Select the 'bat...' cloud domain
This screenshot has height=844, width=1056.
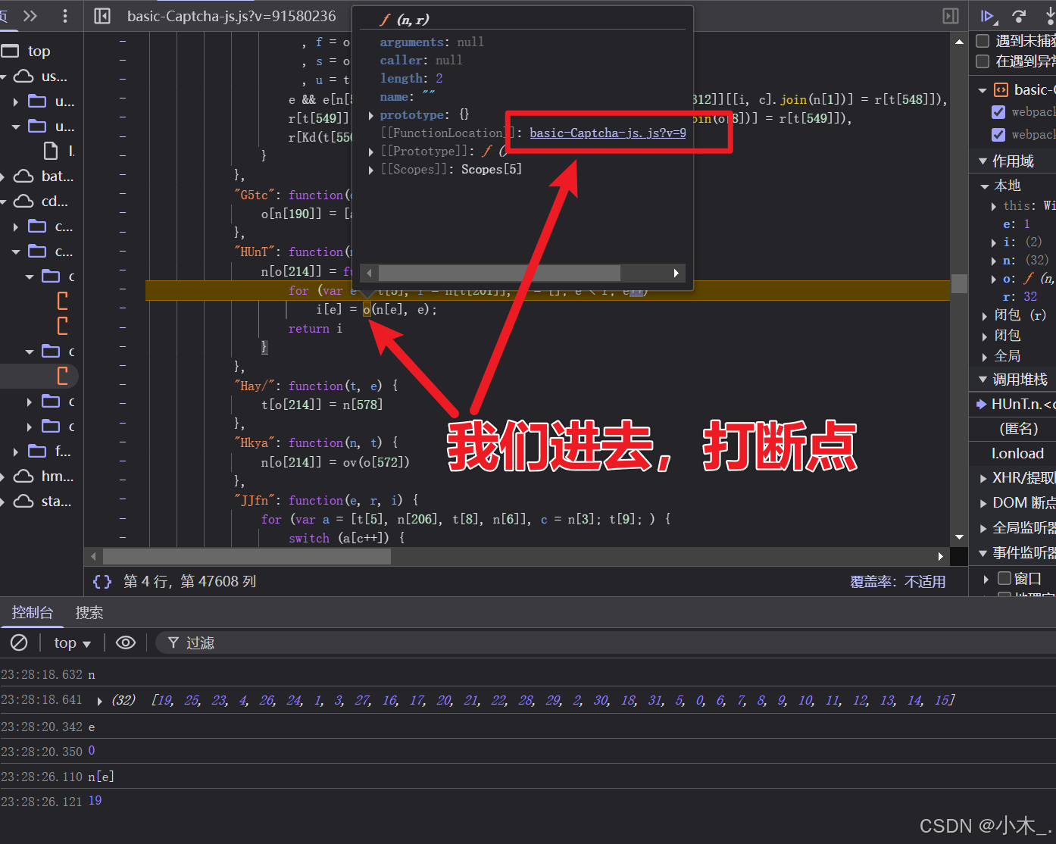click(x=45, y=176)
